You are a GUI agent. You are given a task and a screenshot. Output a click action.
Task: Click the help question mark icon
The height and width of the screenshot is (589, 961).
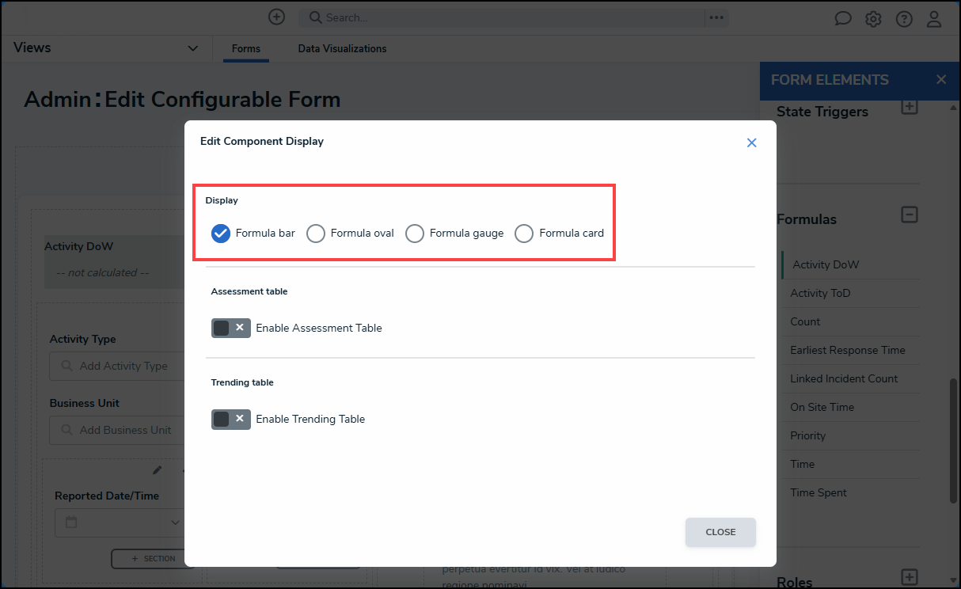coord(904,18)
